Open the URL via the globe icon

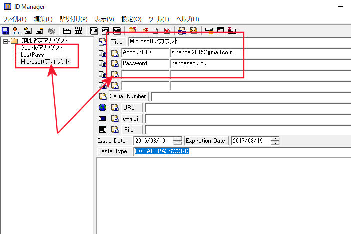point(102,108)
